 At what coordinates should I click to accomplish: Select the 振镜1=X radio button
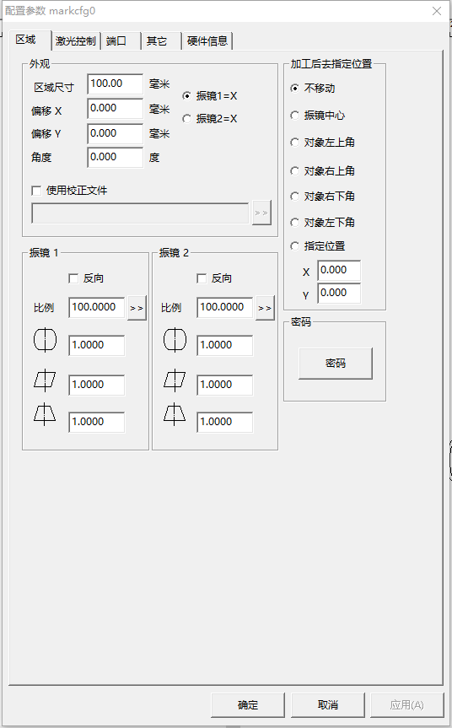tap(210, 95)
